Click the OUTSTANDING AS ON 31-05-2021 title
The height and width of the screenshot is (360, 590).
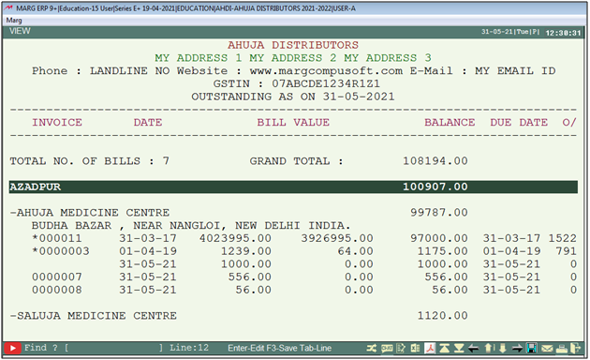click(293, 97)
